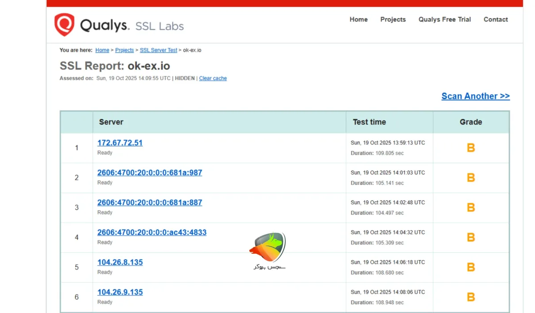The image size is (535, 313).
Task: Click Duration 108.948 sec text
Action: point(377,302)
